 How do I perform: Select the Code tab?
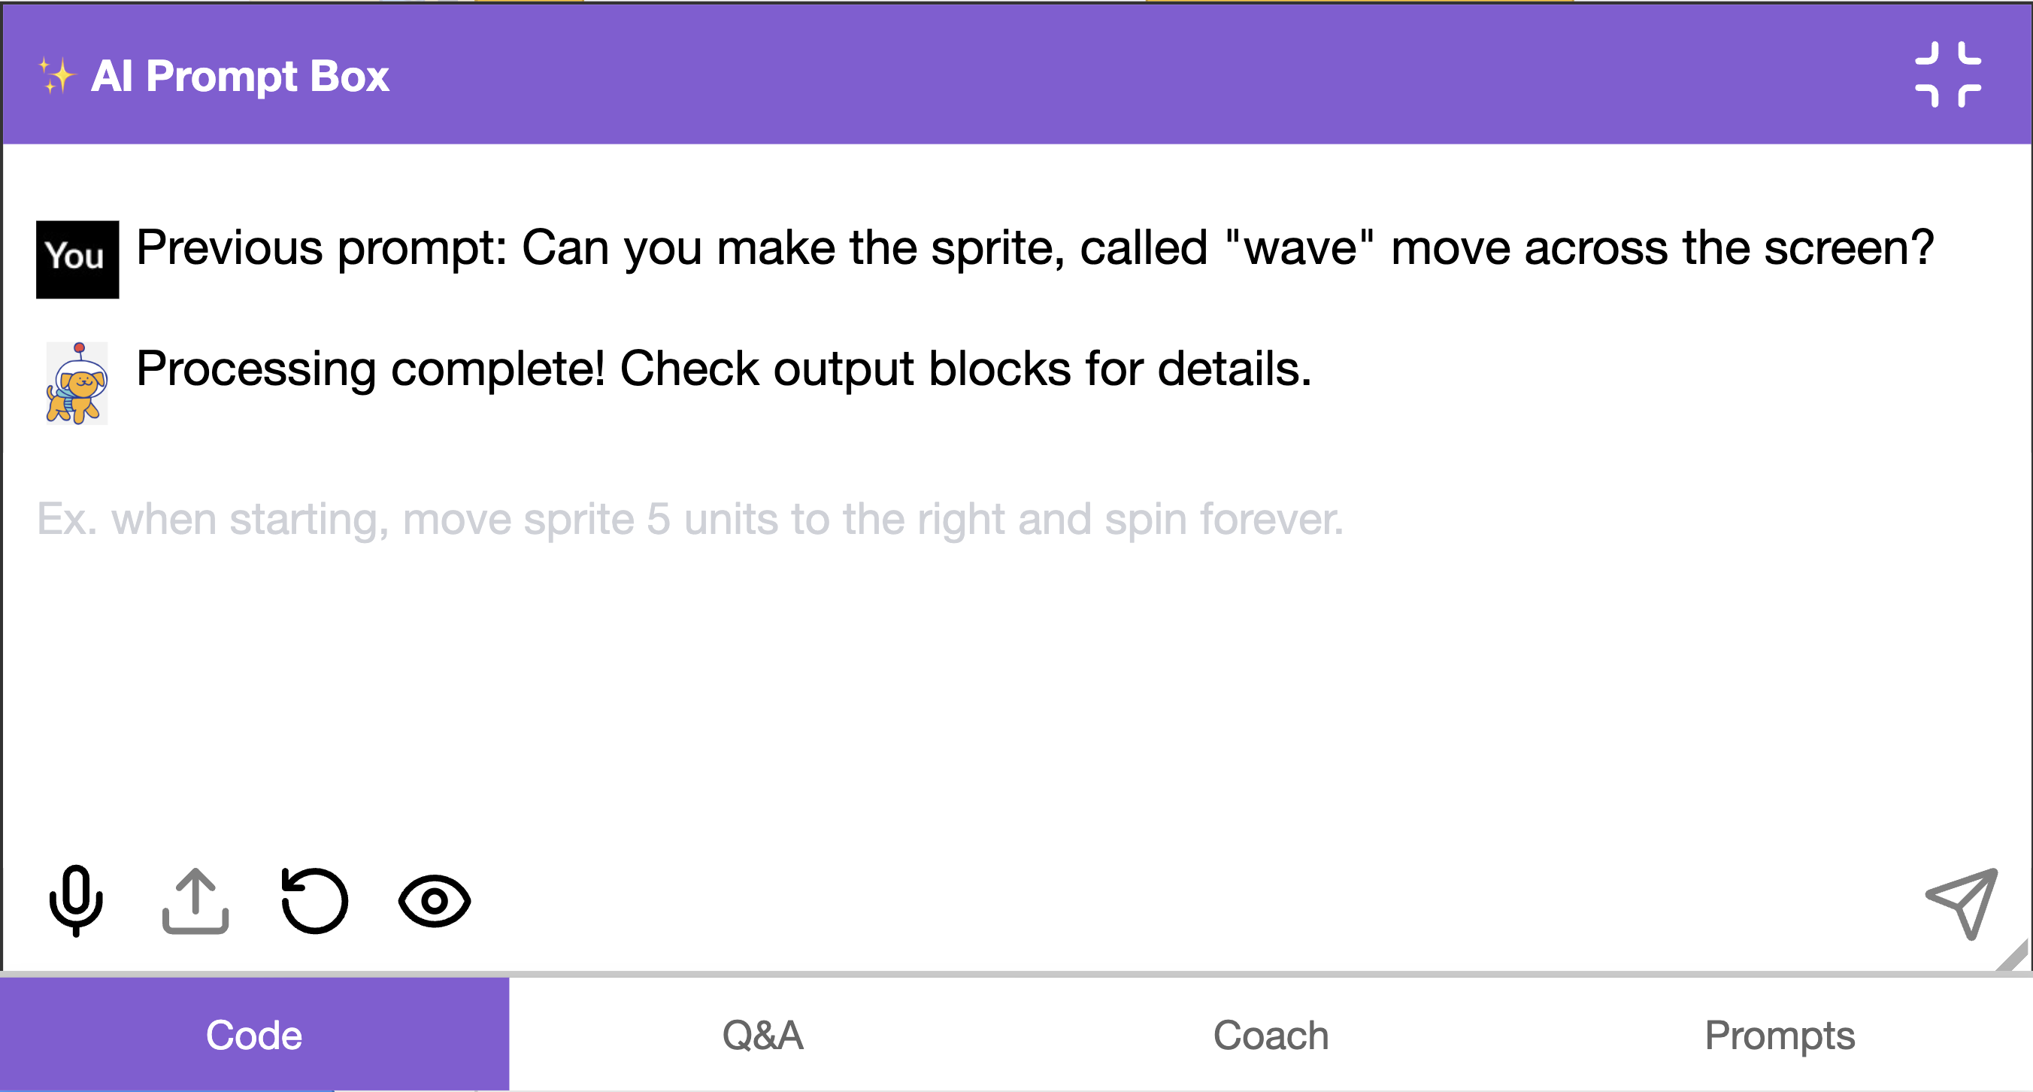click(254, 1034)
